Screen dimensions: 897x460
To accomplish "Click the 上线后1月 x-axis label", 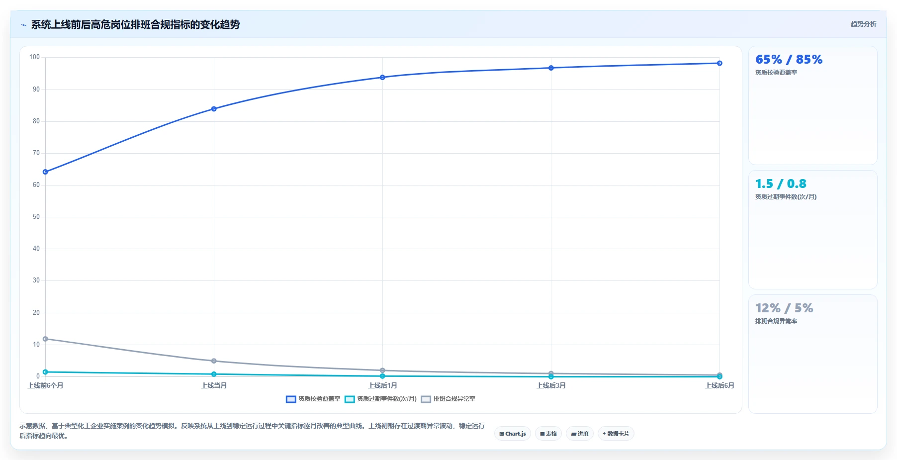I will (x=382, y=386).
